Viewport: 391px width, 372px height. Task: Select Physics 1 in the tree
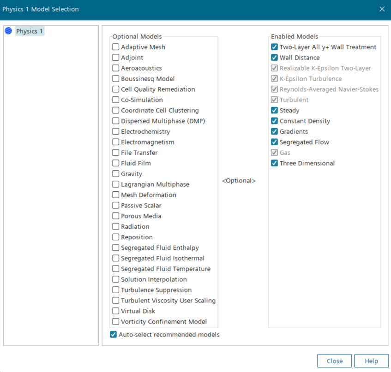point(30,31)
